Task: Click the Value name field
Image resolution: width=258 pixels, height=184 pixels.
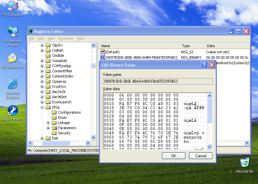Action: [158, 81]
